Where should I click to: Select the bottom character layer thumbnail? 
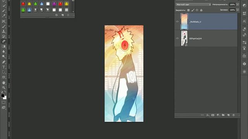pyautogui.click(x=184, y=38)
